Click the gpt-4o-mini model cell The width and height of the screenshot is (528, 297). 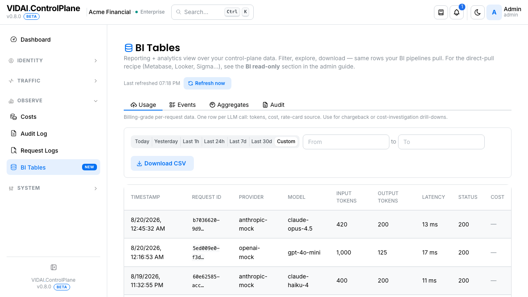(x=304, y=252)
